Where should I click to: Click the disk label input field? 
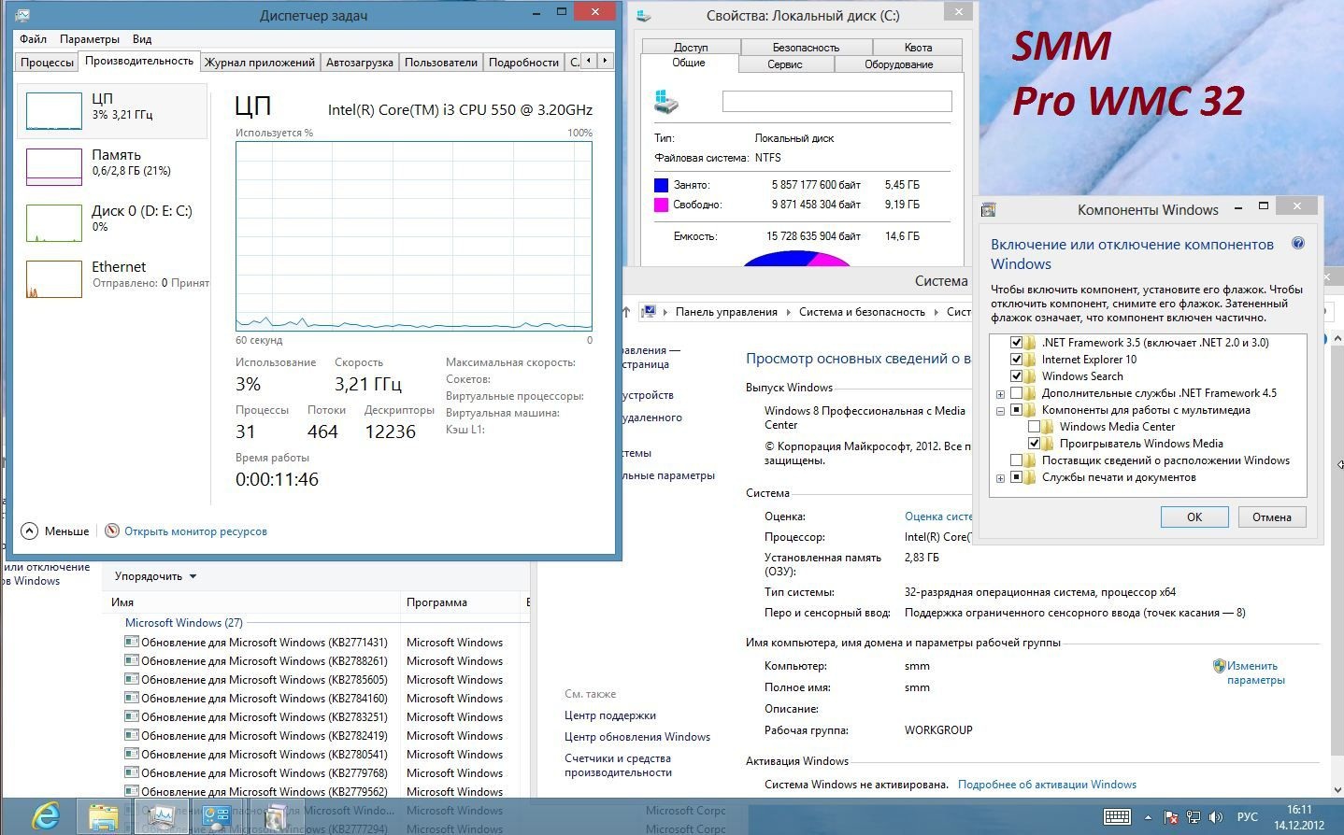[x=837, y=101]
